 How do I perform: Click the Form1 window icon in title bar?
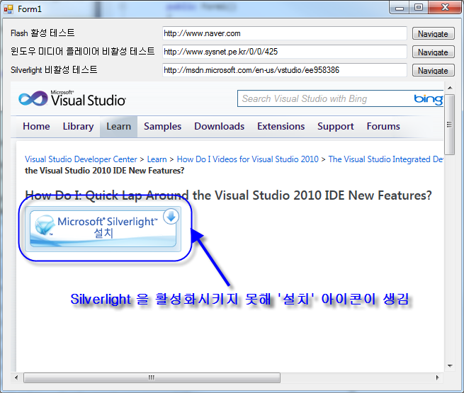tap(9, 8)
